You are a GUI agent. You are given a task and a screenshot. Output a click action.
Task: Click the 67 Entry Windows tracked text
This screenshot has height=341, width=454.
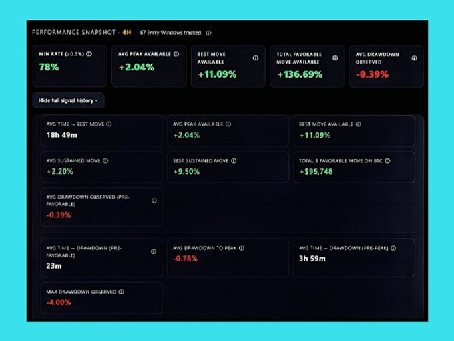pos(170,33)
